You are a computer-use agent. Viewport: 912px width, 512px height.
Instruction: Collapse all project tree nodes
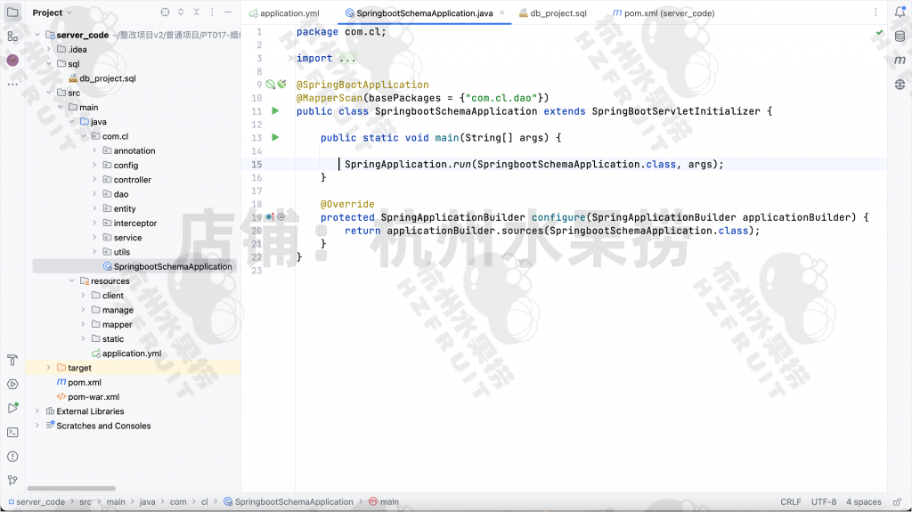coord(197,12)
